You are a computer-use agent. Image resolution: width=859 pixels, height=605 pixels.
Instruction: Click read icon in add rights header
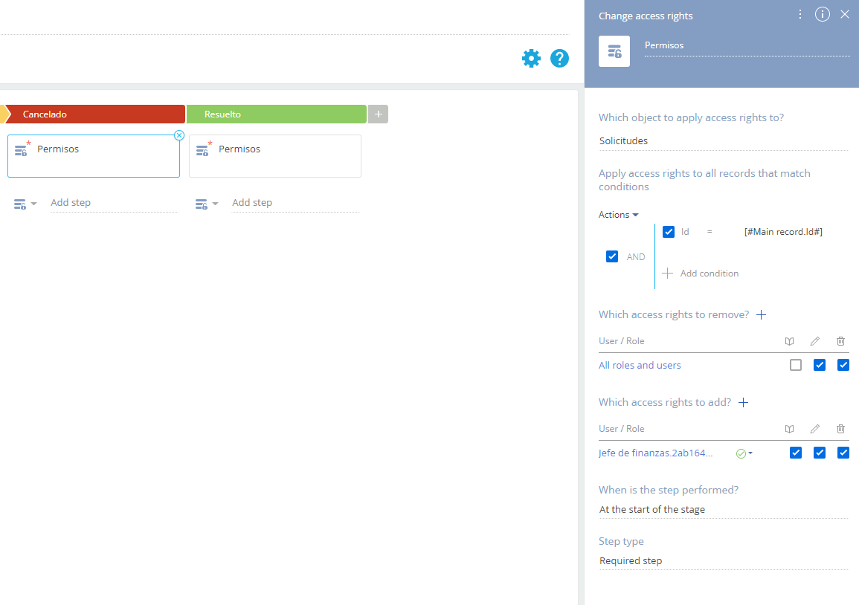789,429
